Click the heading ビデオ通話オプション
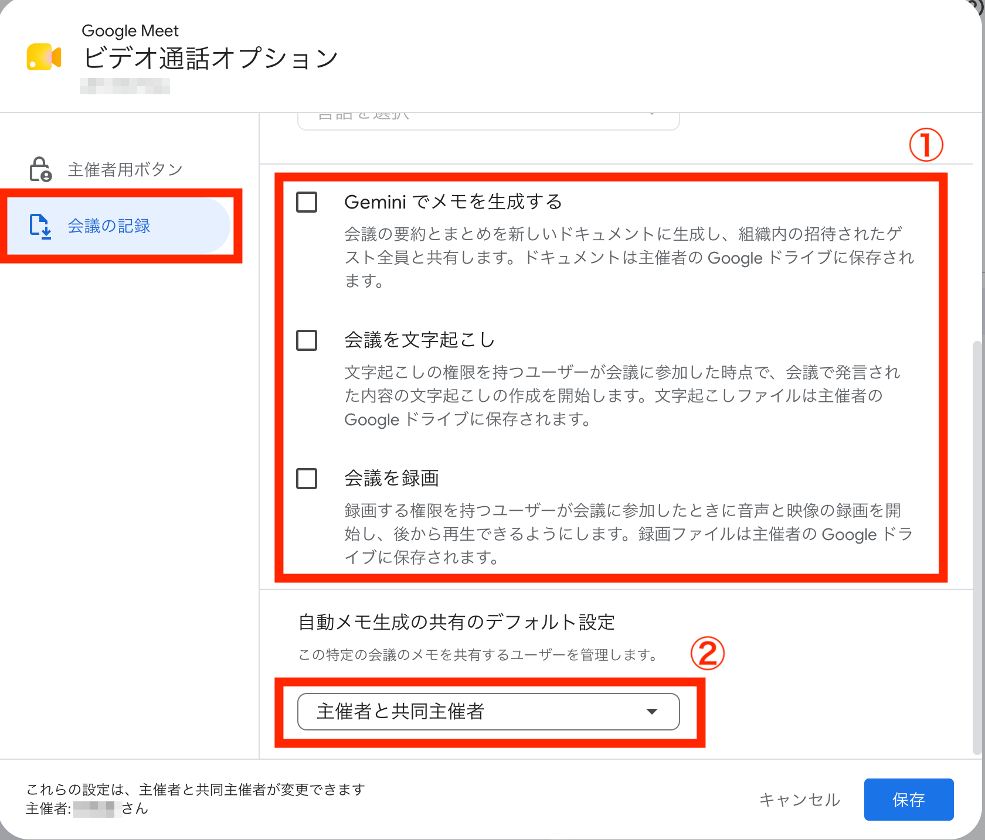Image resolution: width=985 pixels, height=840 pixels. coord(210,58)
